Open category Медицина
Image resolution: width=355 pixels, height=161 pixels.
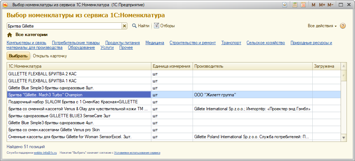click(155, 43)
